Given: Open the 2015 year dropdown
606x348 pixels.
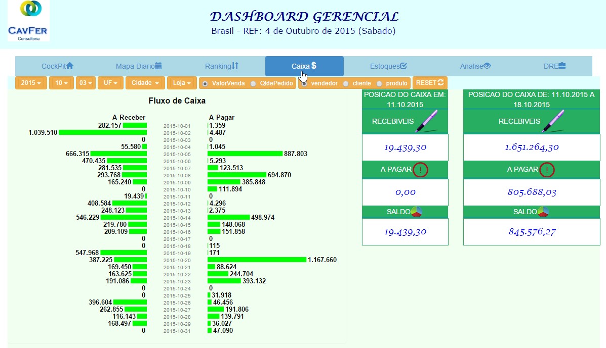Looking at the screenshot, I should 31,83.
